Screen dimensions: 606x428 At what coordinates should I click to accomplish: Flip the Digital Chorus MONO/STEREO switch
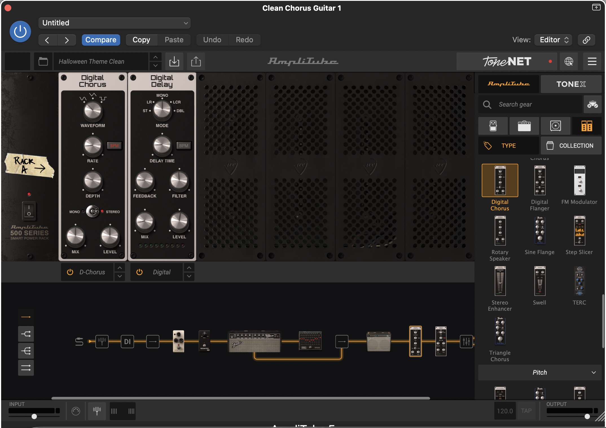click(x=93, y=211)
